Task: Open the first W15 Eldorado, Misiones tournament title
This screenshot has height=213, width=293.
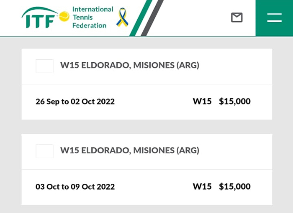Action: pos(130,66)
